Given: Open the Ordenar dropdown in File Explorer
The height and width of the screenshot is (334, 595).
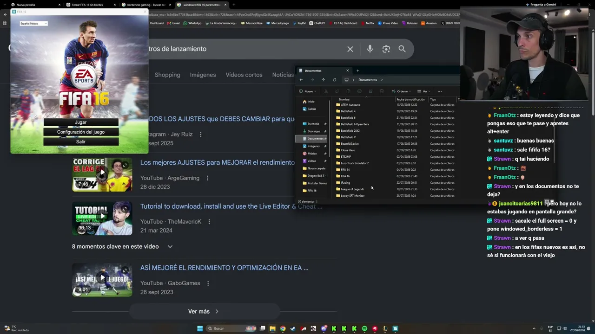Looking at the screenshot, I should [401, 91].
